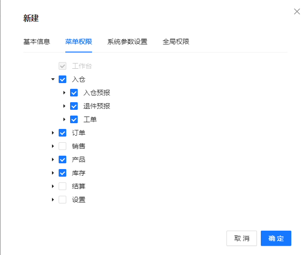
Task: Uncheck the 库存 checkbox
Action: (62, 173)
